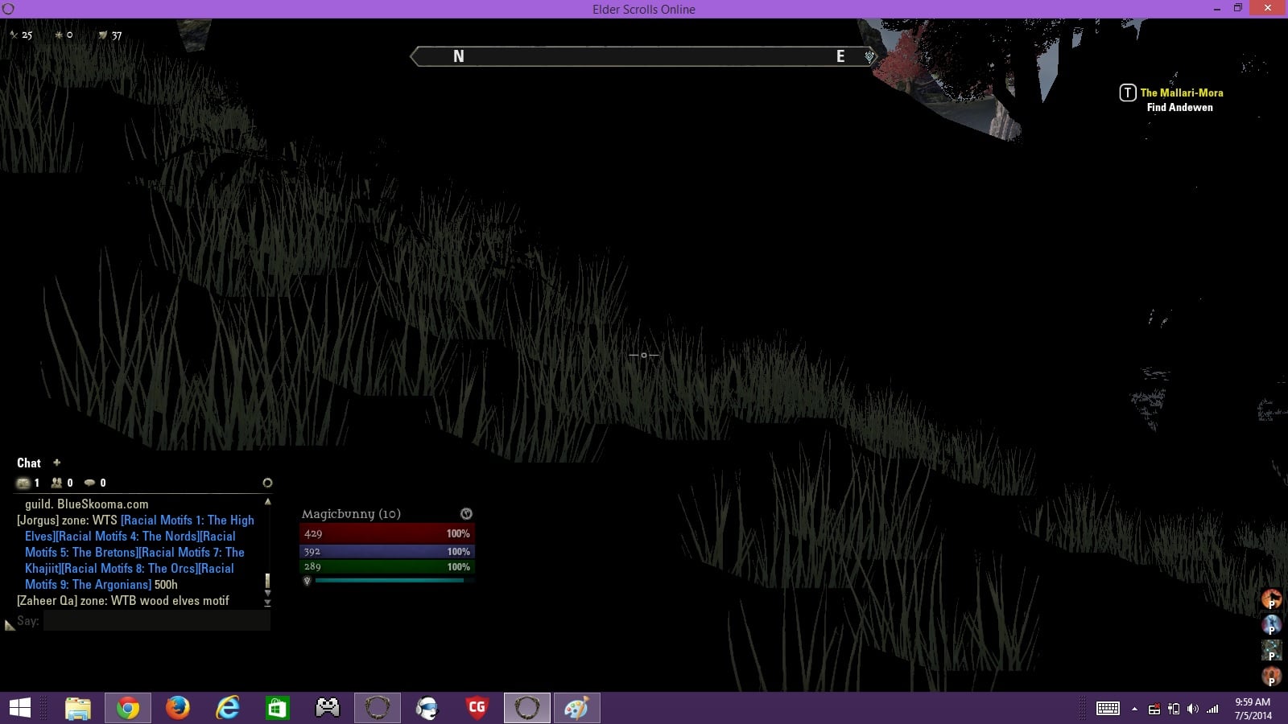The width and height of the screenshot is (1288, 724).
Task: Click chat scrollbar down arrow
Action: coord(267,594)
